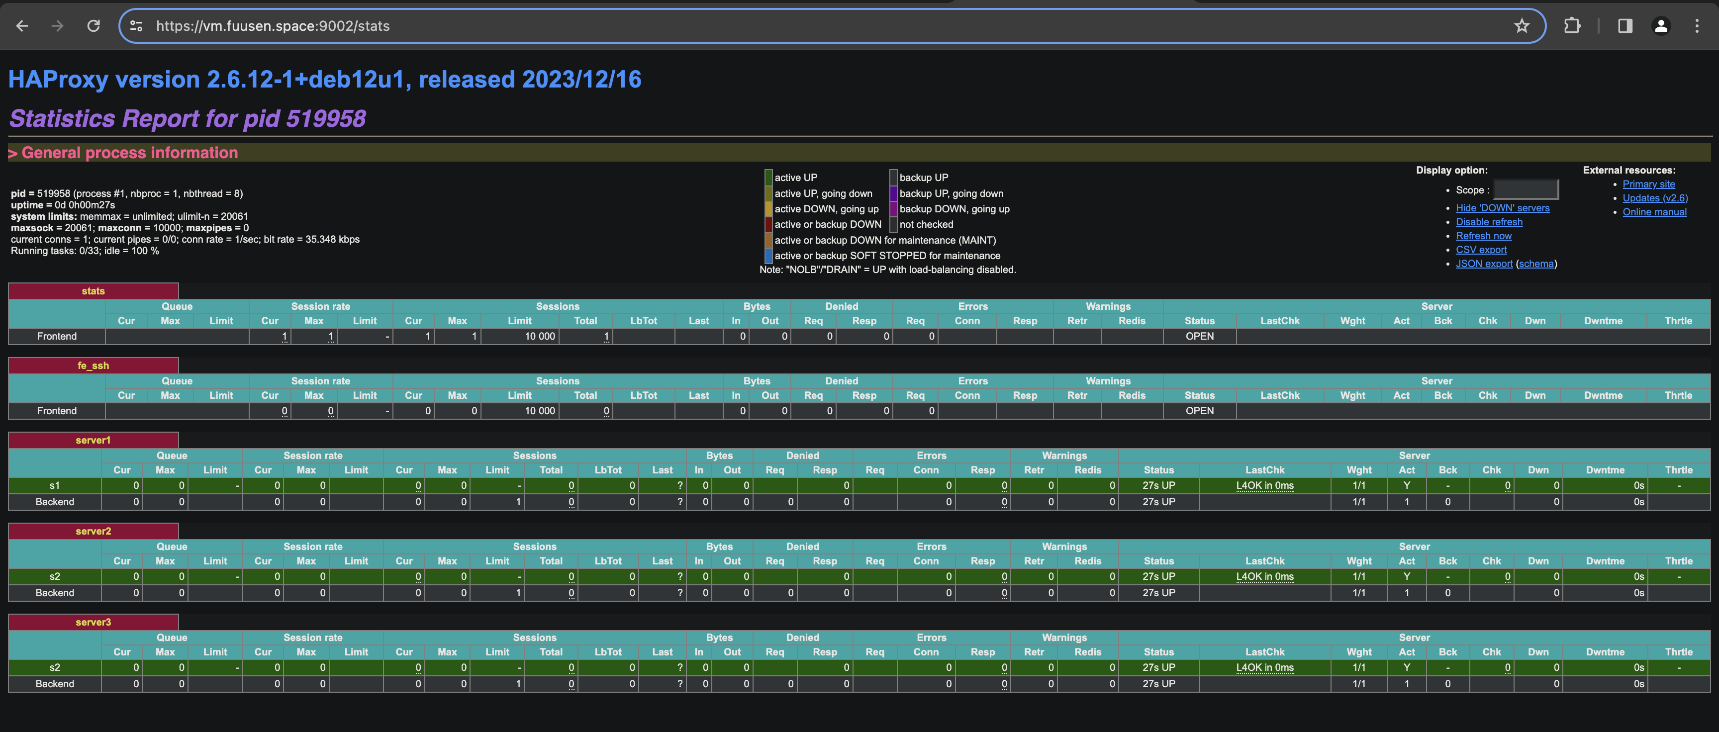The height and width of the screenshot is (732, 1719).
Task: Click OPEN status in stats Frontend row
Action: 1199,336
